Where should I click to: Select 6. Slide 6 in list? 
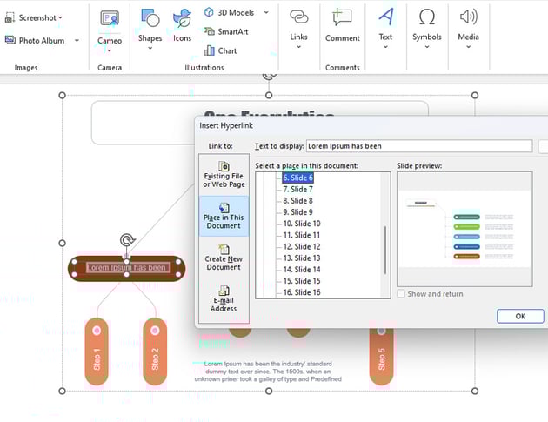click(297, 178)
